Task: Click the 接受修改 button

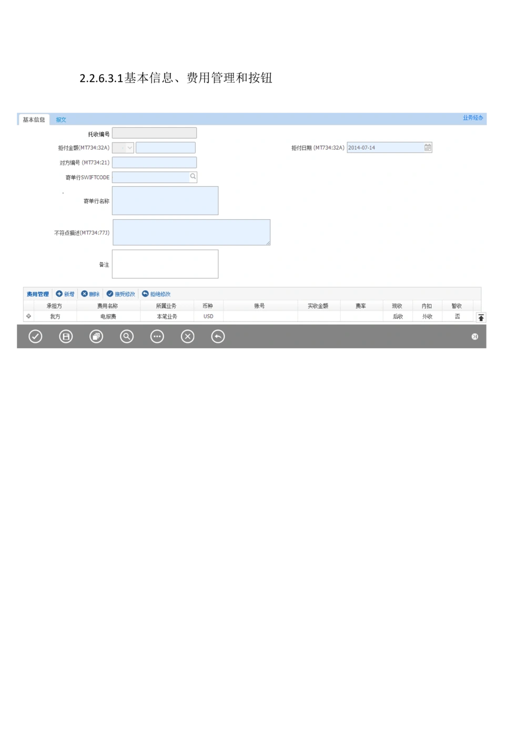Action: click(121, 294)
